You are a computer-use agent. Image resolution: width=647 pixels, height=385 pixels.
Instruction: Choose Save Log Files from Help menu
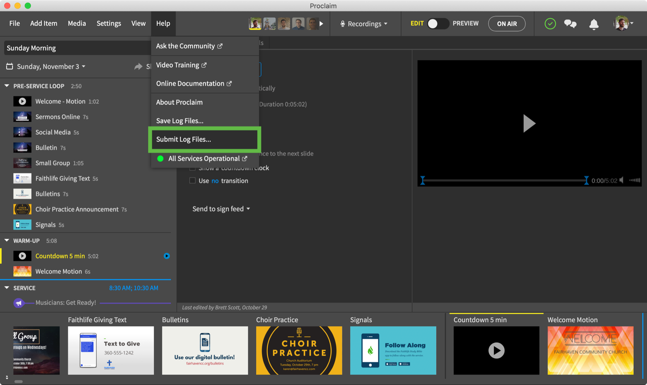click(x=205, y=121)
